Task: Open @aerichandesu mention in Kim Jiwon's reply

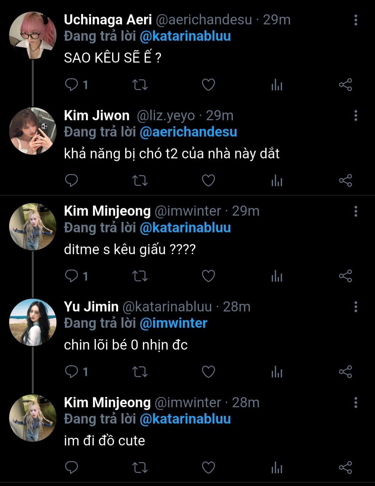Action: pyautogui.click(x=188, y=132)
